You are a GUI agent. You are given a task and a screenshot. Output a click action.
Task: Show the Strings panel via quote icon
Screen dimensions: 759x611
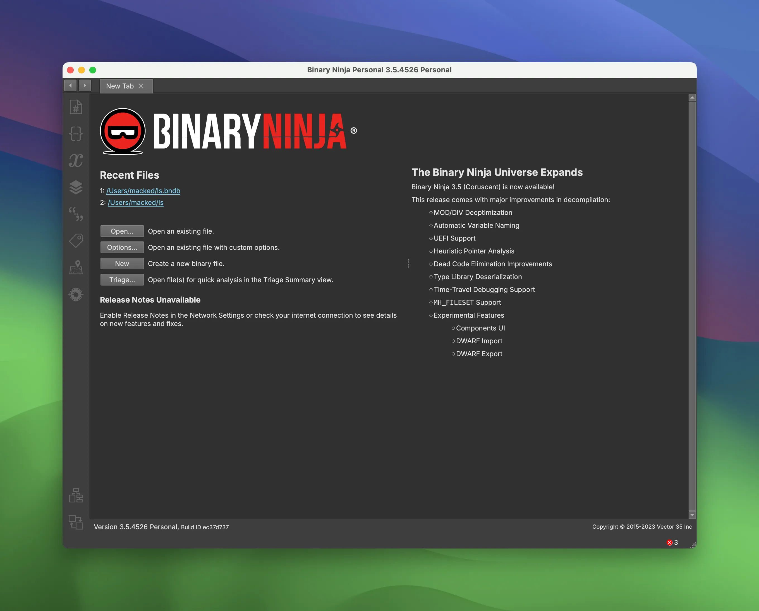tap(76, 214)
